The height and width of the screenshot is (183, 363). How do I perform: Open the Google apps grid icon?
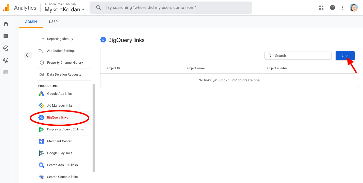(x=321, y=8)
